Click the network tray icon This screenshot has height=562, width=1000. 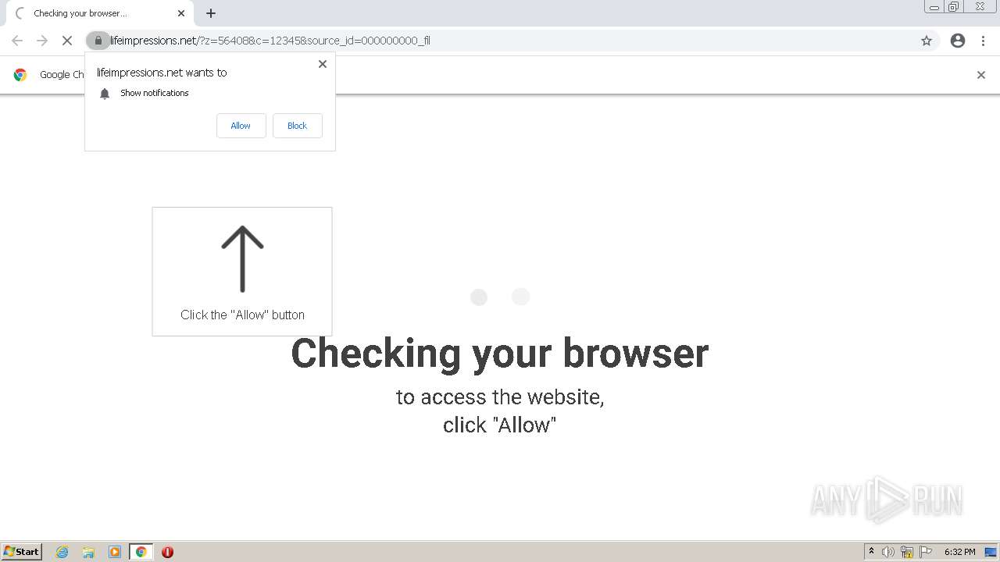point(907,552)
